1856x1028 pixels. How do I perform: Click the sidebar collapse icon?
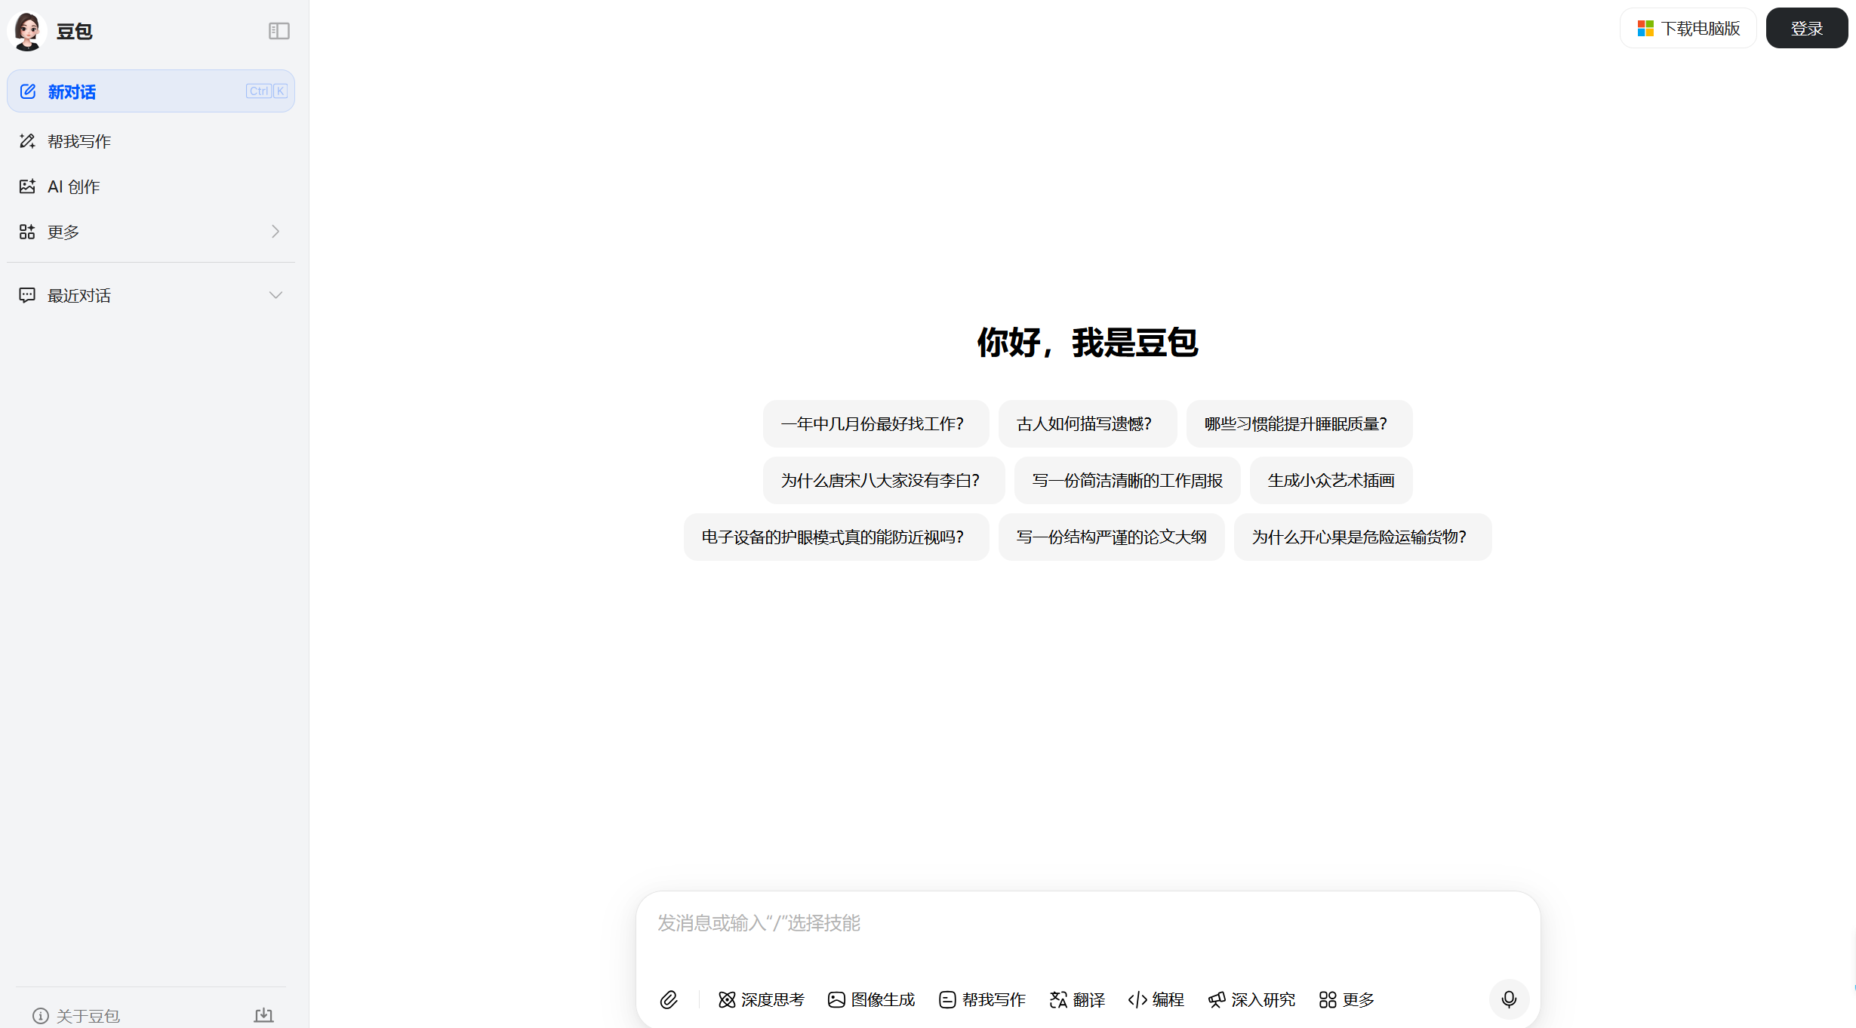click(279, 31)
